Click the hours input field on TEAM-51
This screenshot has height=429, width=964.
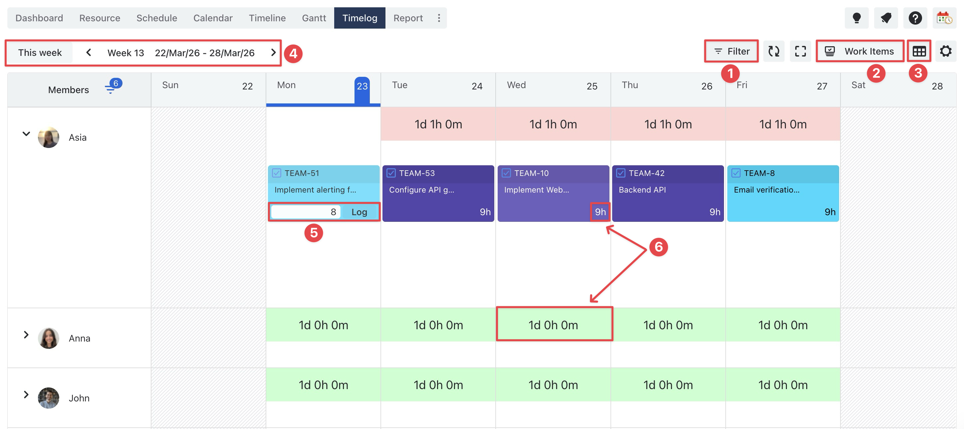[305, 212]
